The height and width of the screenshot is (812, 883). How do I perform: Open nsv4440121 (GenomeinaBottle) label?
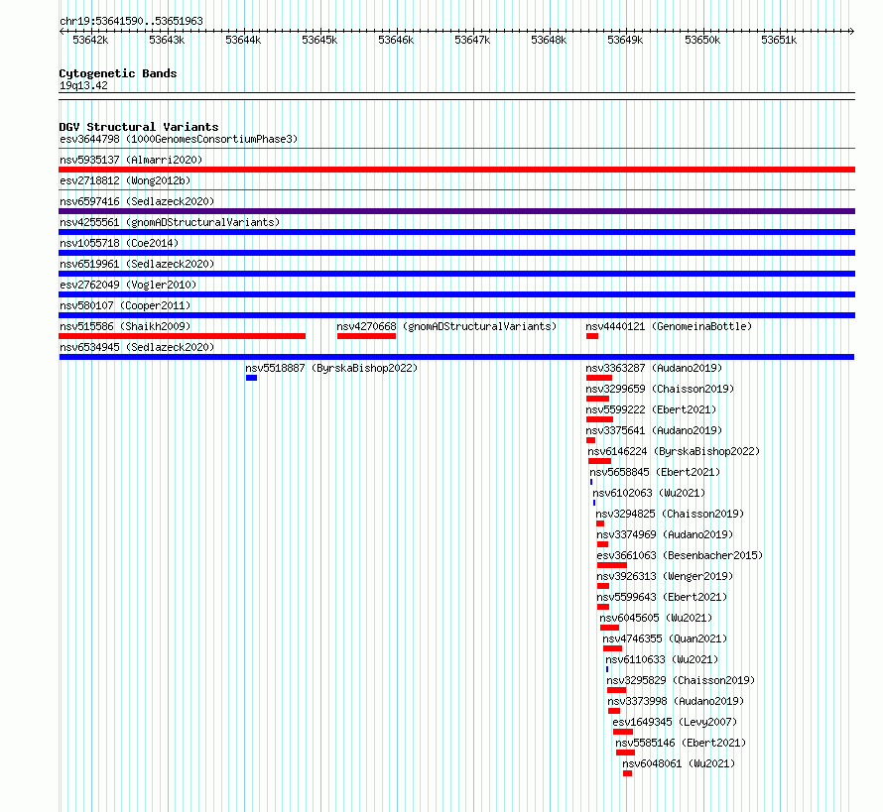click(x=669, y=326)
